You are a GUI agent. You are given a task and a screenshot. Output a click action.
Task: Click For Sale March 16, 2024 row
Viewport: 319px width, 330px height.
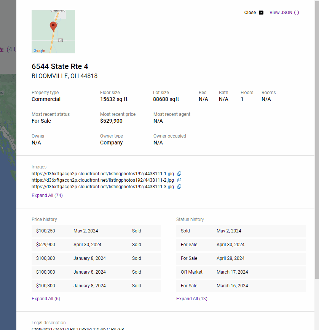point(241,285)
